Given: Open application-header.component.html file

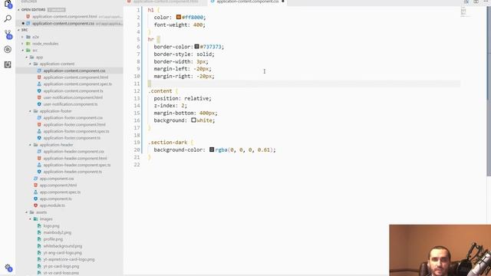Looking at the screenshot, I should click(75, 159).
